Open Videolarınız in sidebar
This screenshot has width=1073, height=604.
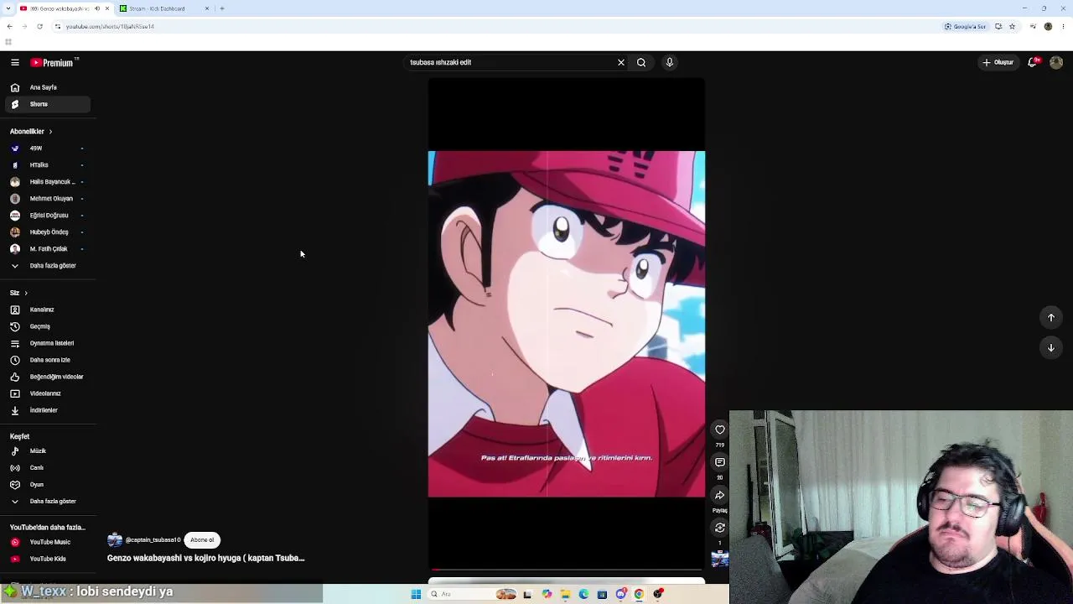coord(49,393)
